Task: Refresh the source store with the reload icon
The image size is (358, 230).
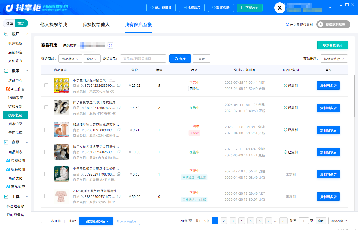Action: coord(110,46)
